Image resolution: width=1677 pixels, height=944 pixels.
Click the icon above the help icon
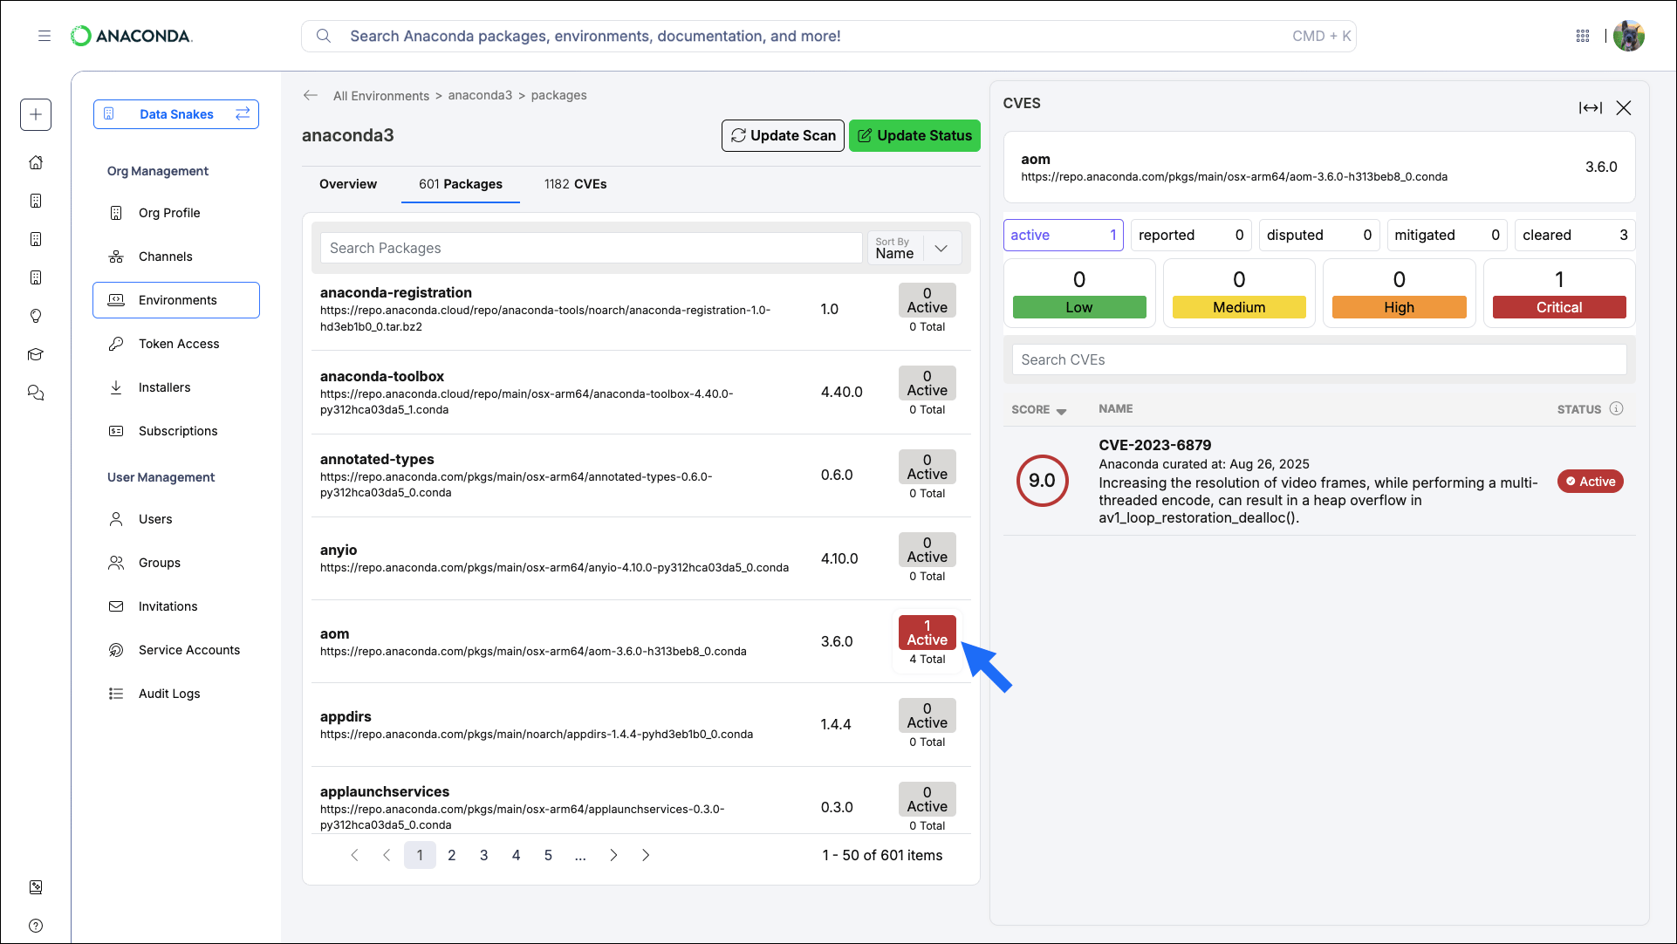coord(36,887)
